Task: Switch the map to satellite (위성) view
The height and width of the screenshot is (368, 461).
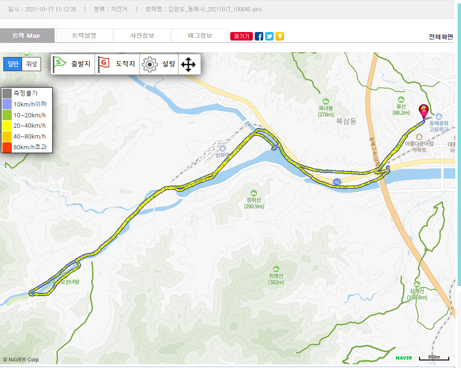Action: tap(32, 64)
